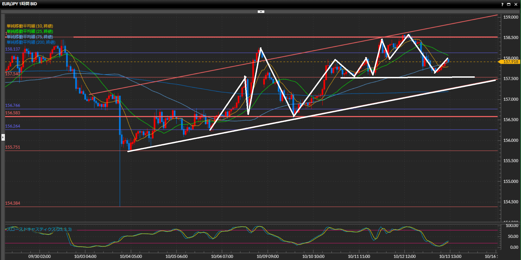Click the moving average (75) legend label
521x260 pixels.
[x=30, y=37]
